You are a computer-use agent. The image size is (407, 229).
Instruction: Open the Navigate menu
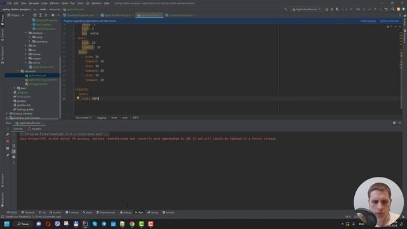(34, 3)
